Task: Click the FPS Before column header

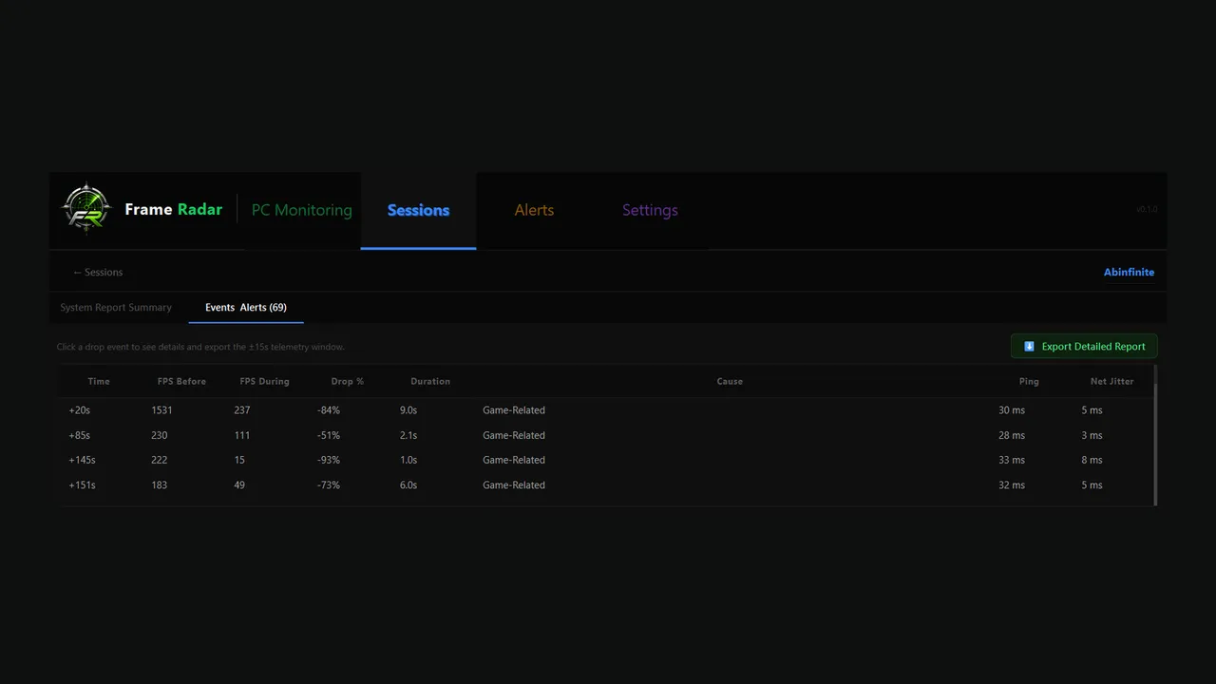Action: point(181,382)
